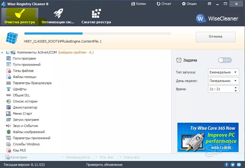Click the WiseCleaner logo
245x168 pixels.
click(217, 19)
